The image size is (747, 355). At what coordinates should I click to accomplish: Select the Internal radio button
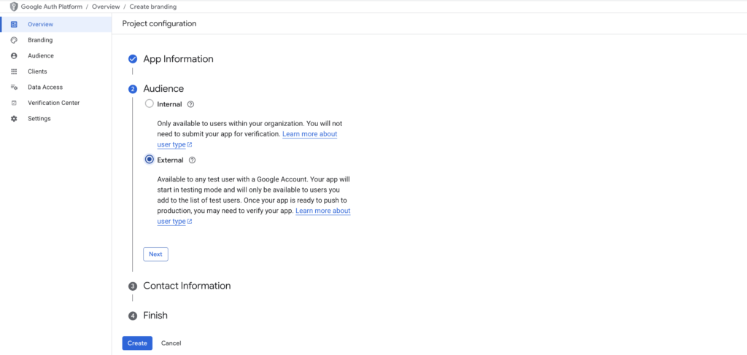pos(150,104)
